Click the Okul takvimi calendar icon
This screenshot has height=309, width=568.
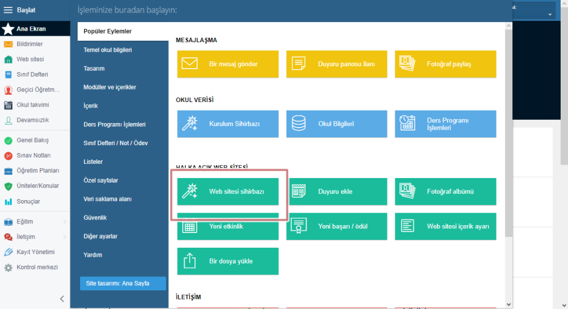pos(8,105)
